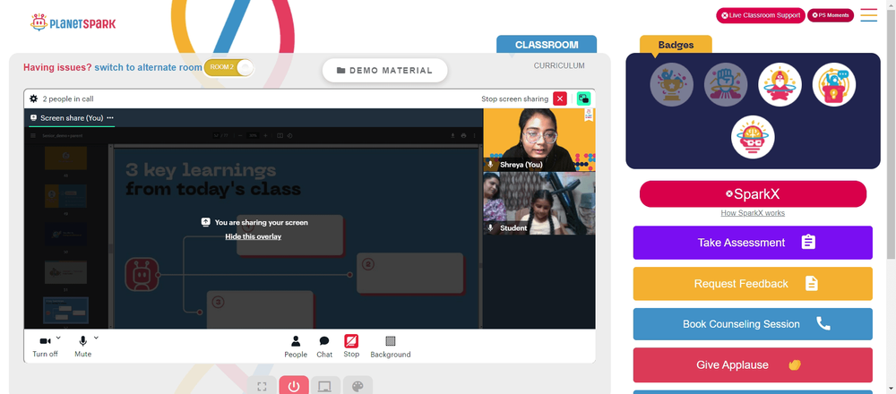Select the star character badge
Image resolution: width=896 pixels, height=394 pixels.
tap(780, 84)
